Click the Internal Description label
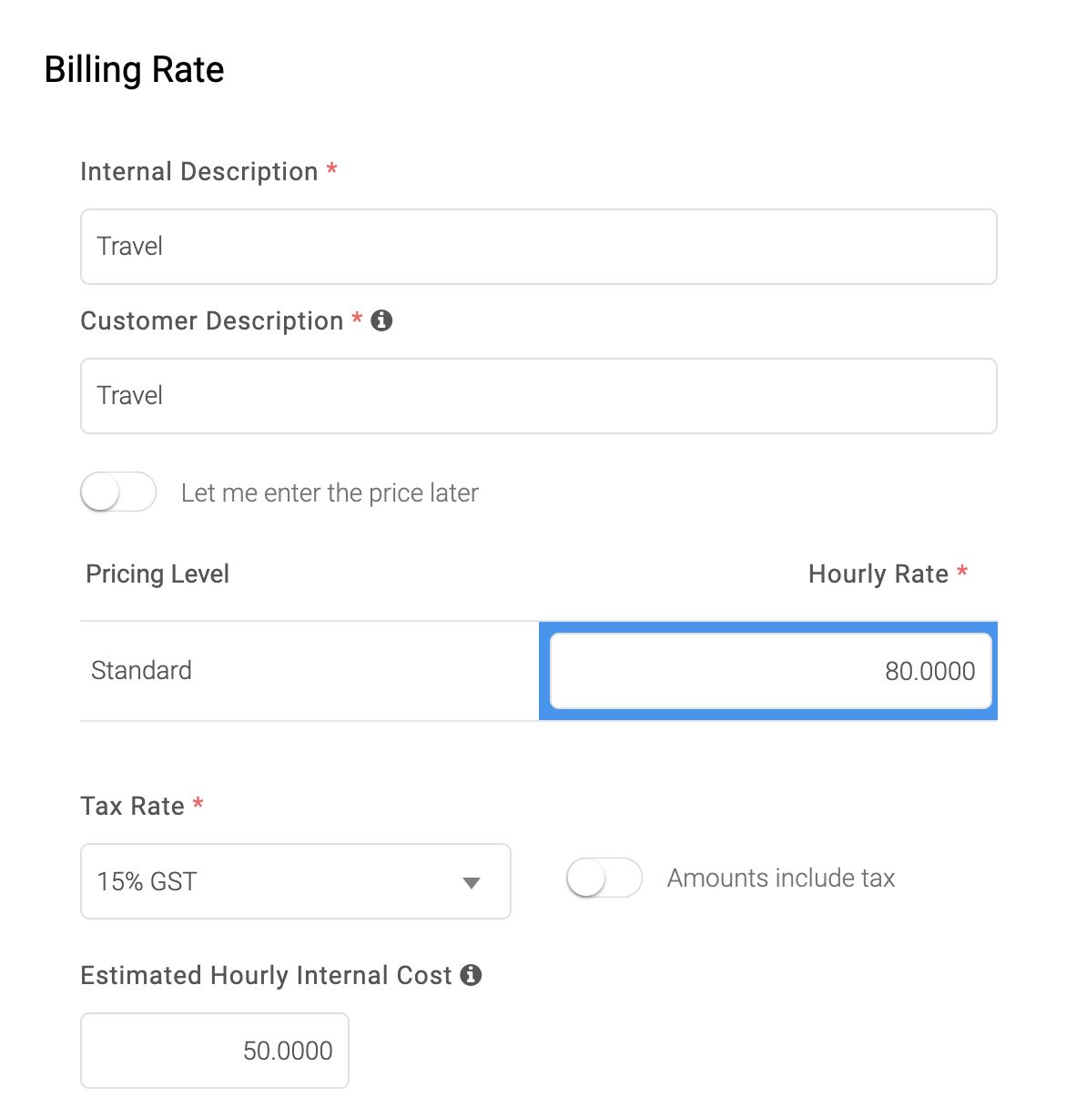 pyautogui.click(x=199, y=171)
